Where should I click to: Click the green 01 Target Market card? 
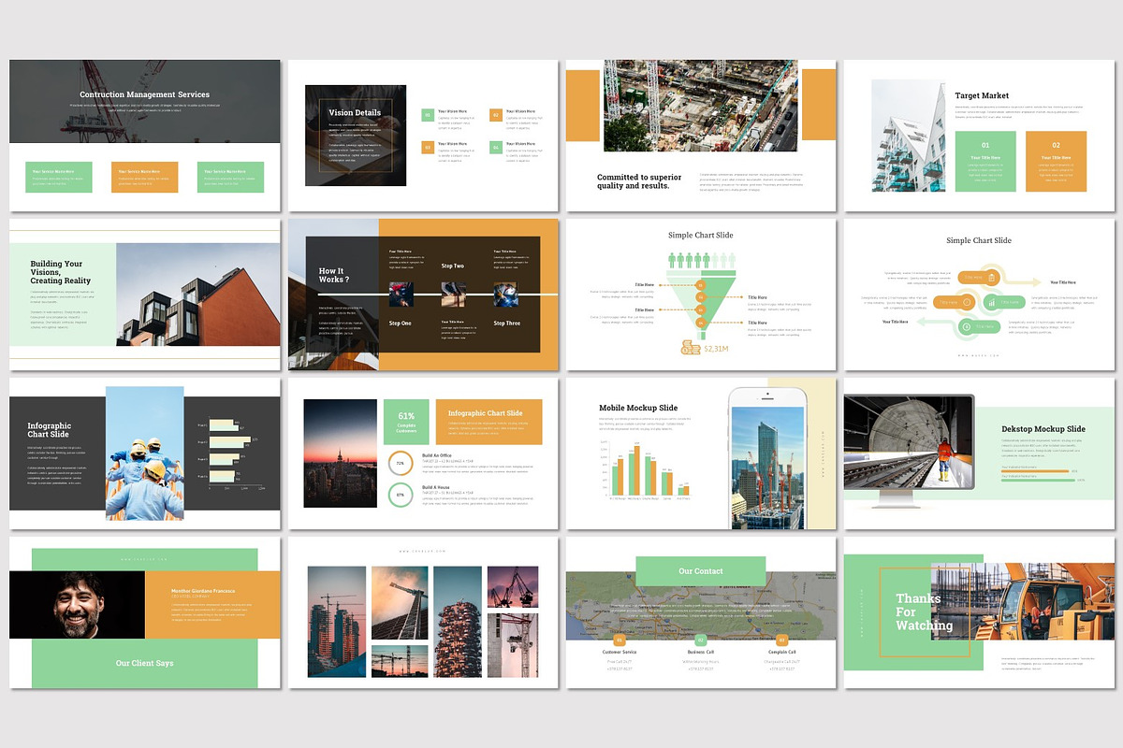point(985,162)
